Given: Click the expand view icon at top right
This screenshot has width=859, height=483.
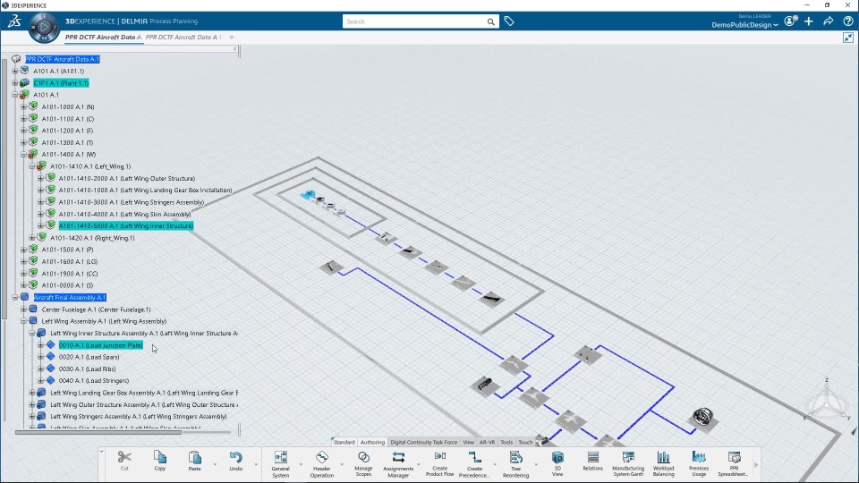Looking at the screenshot, I should click(848, 38).
